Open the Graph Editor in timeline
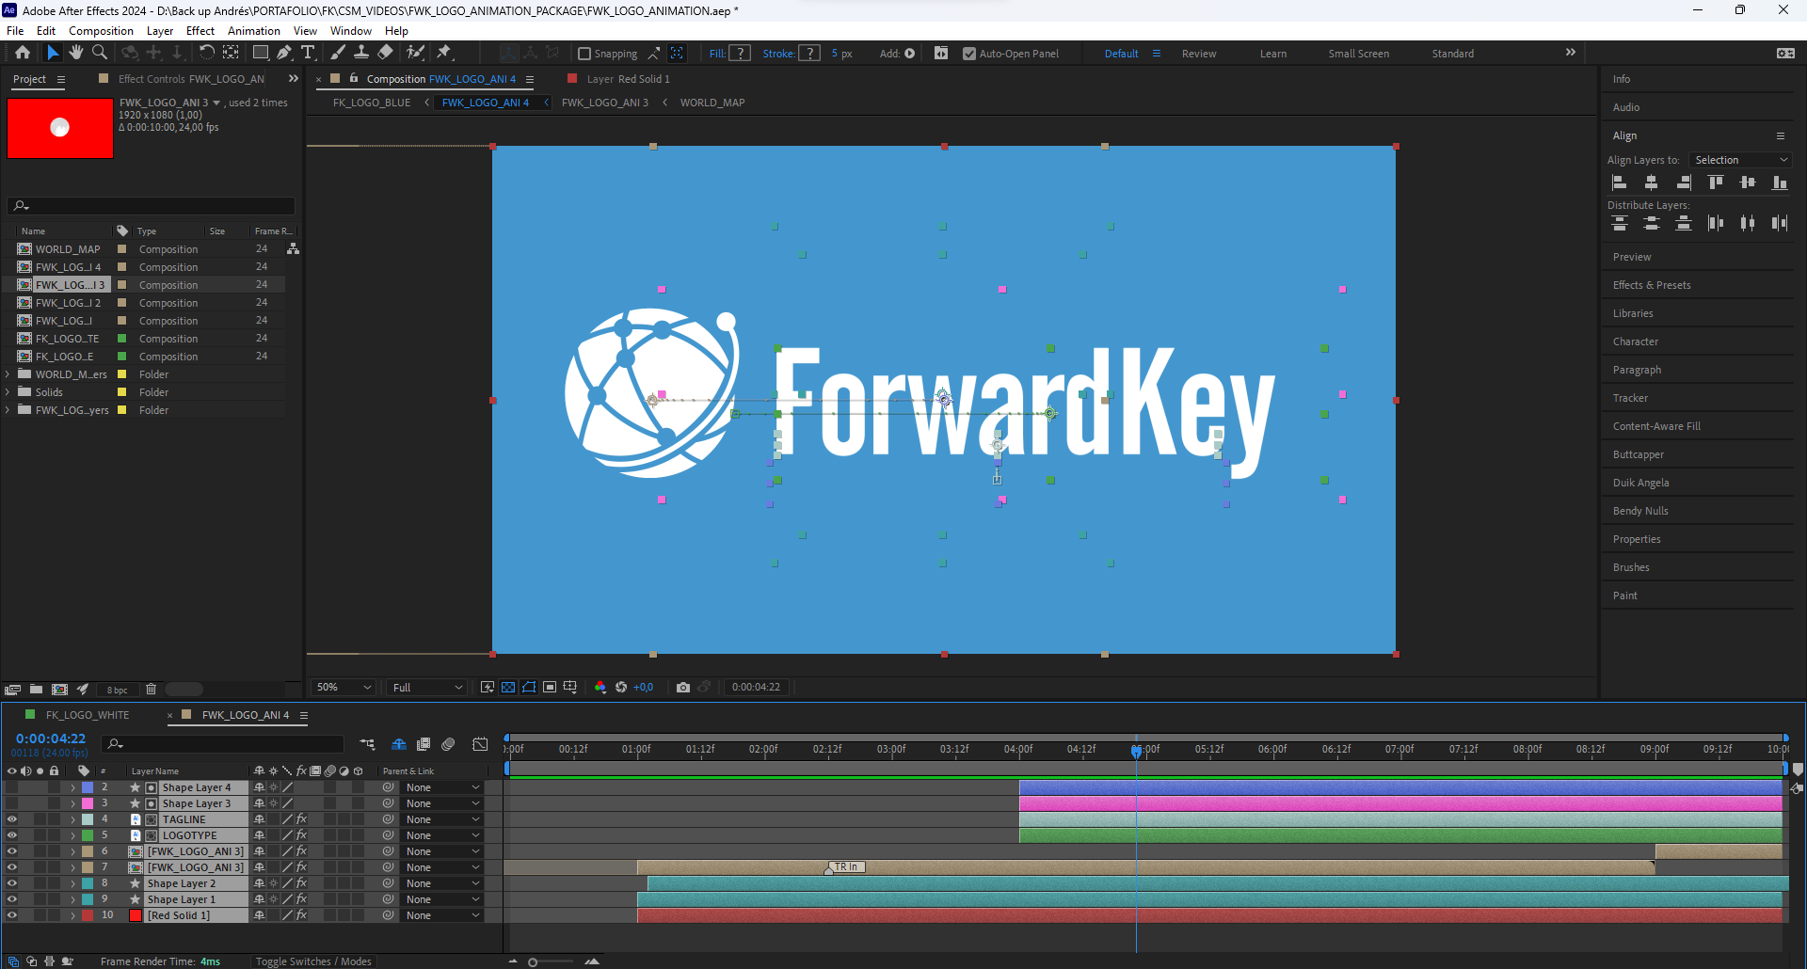The width and height of the screenshot is (1807, 969). pyautogui.click(x=480, y=744)
